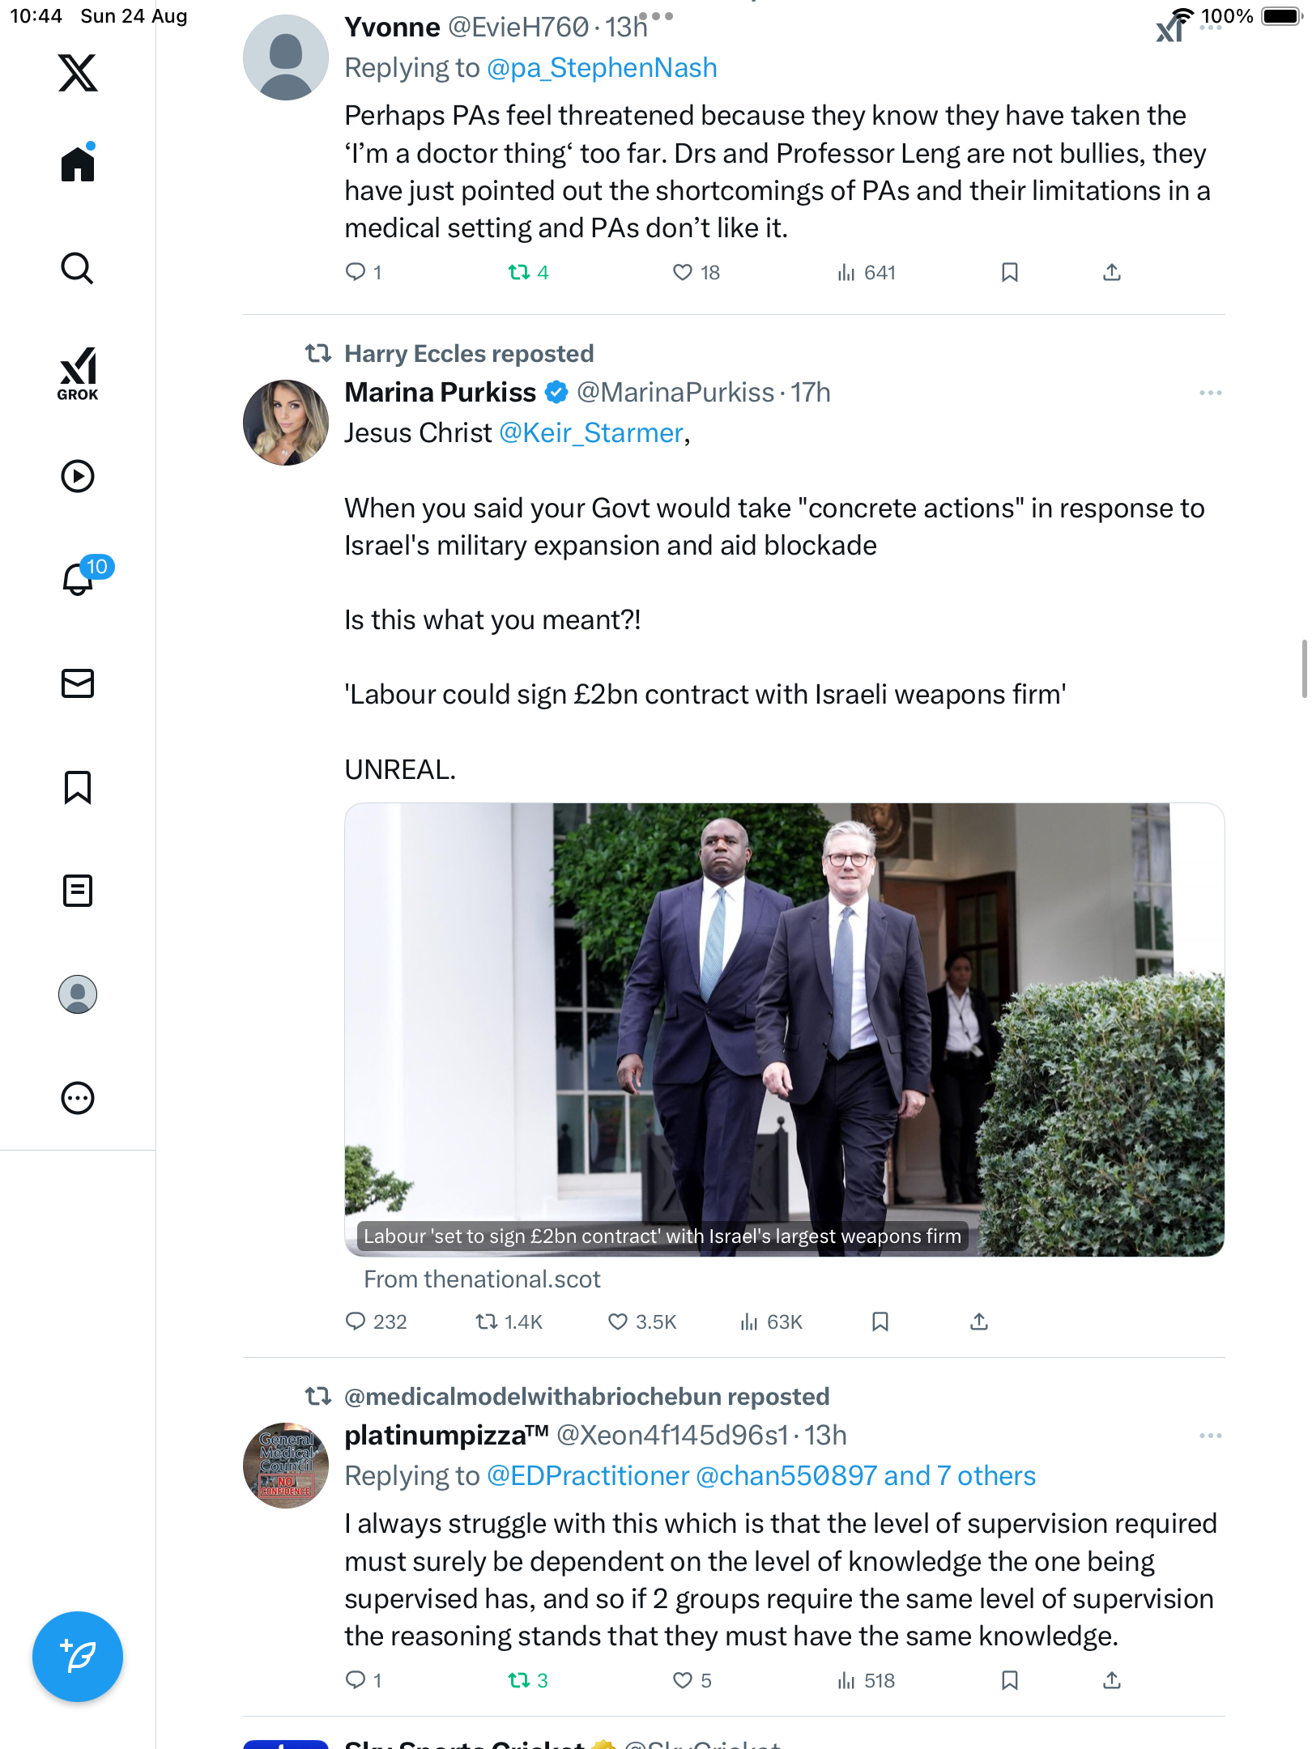Reply to Marina Purkiss's post
Screen dimensions: 1312x1749
click(356, 1322)
